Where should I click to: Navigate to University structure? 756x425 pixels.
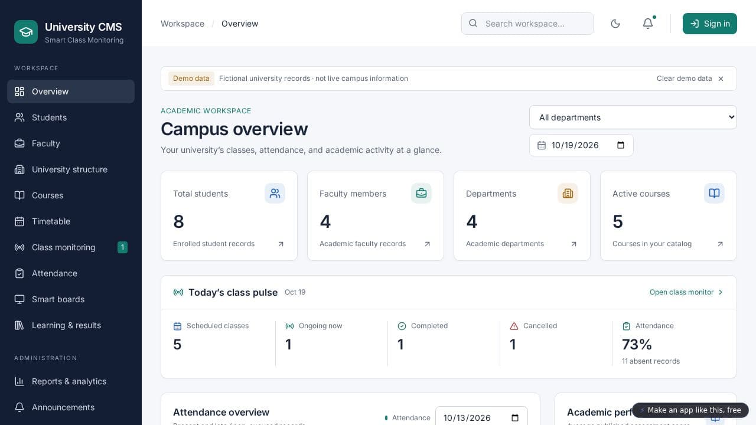tap(71, 169)
